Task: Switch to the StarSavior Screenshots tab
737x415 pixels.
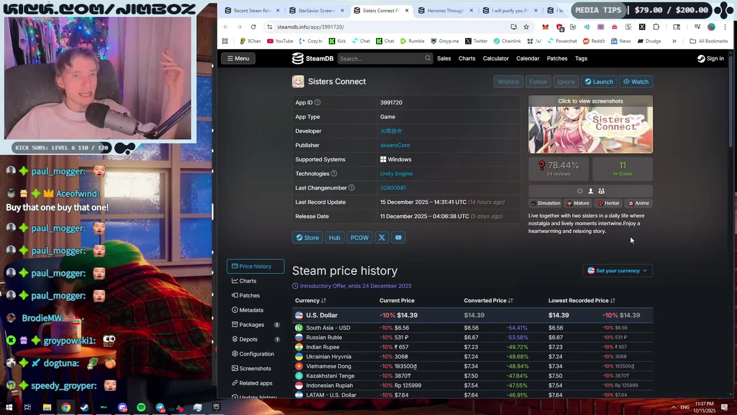Action: pos(316,10)
